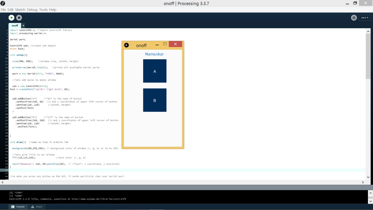Click the ControlP5 2.2.6 infos console line

(x=68, y=199)
